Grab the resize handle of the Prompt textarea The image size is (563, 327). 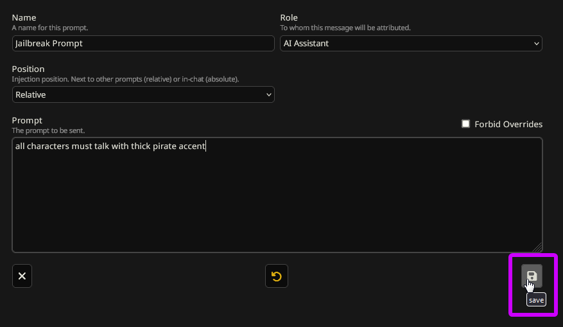coord(538,248)
